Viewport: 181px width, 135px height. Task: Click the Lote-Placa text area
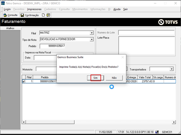tap(147, 45)
